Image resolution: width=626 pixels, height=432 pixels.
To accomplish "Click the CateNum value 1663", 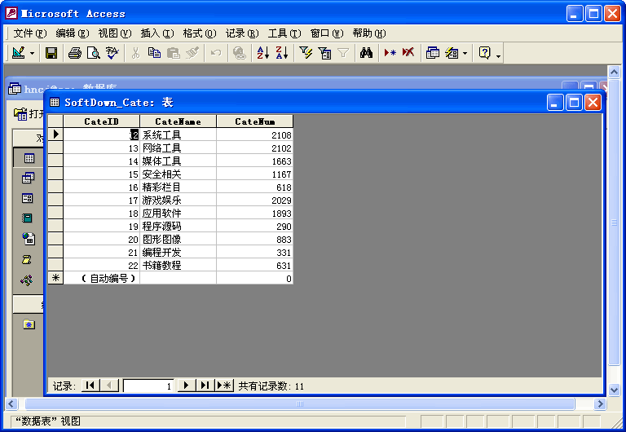I will pos(254,161).
